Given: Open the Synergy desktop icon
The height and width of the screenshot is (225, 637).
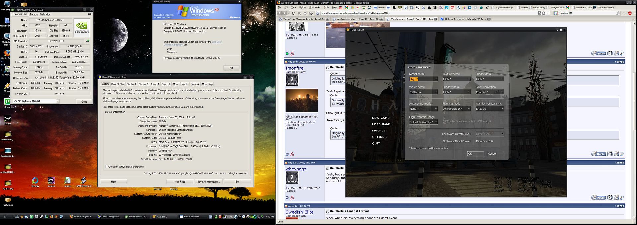Looking at the screenshot, I should click(35, 182).
